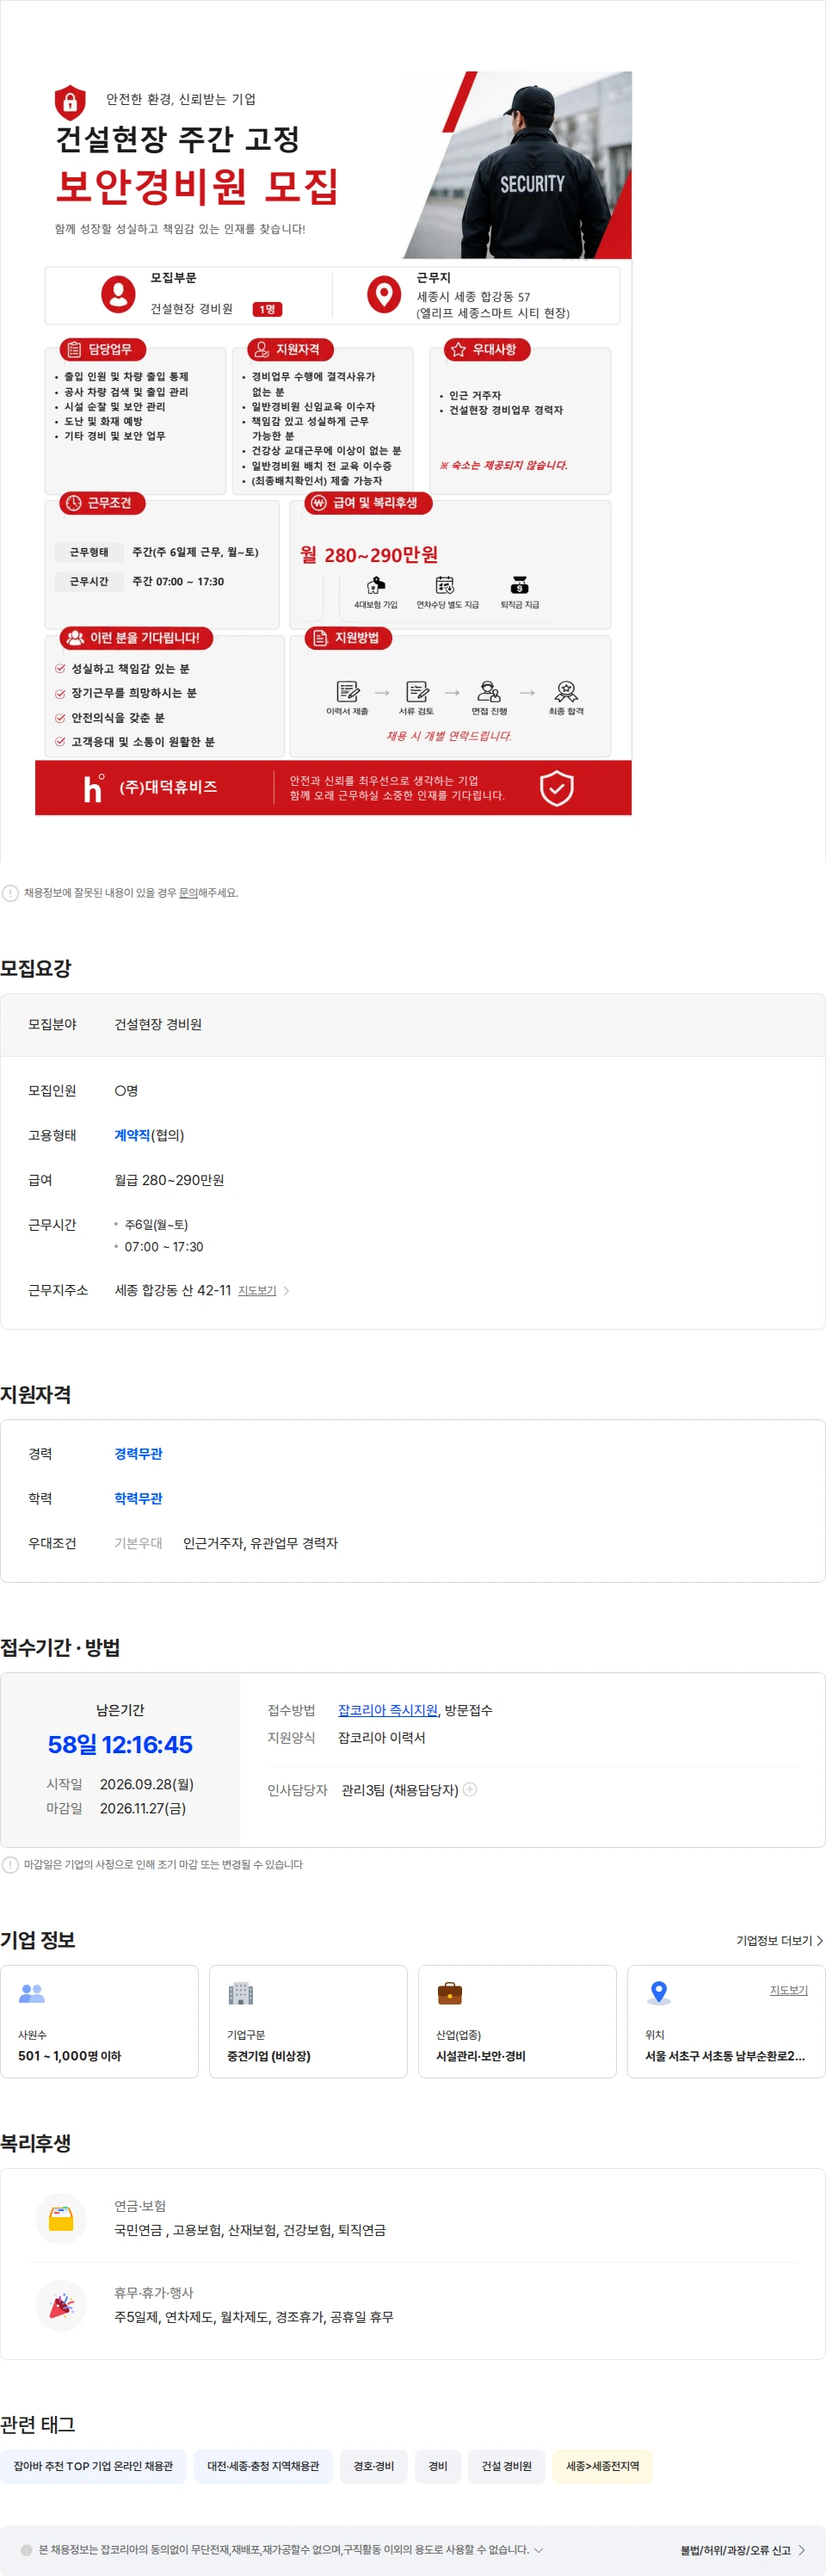Select the 경력무관 link

[138, 1453]
